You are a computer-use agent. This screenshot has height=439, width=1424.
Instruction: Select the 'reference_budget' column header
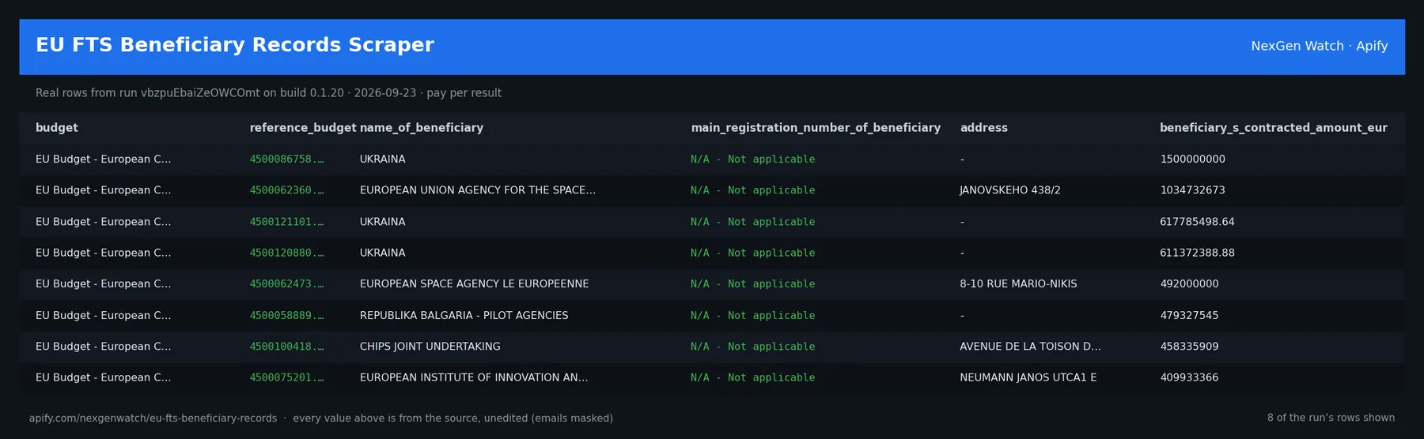tap(303, 128)
